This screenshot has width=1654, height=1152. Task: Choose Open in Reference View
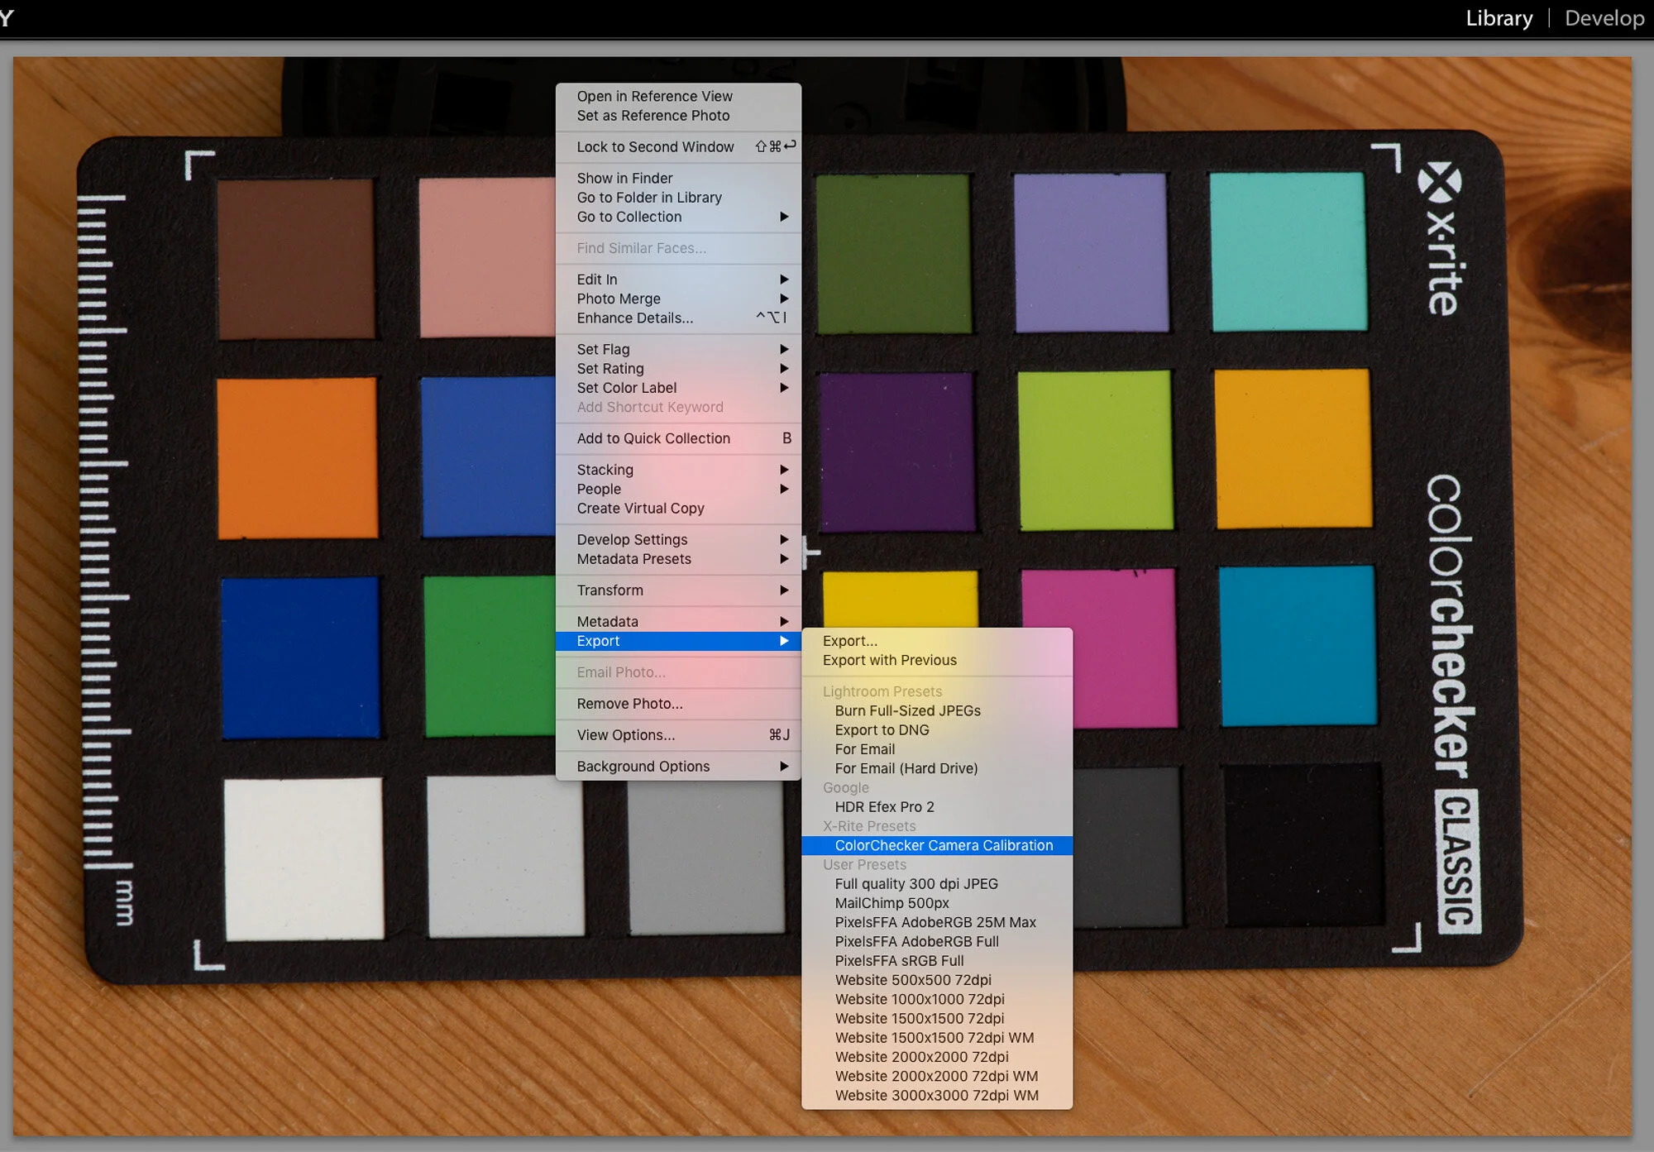pyautogui.click(x=678, y=97)
